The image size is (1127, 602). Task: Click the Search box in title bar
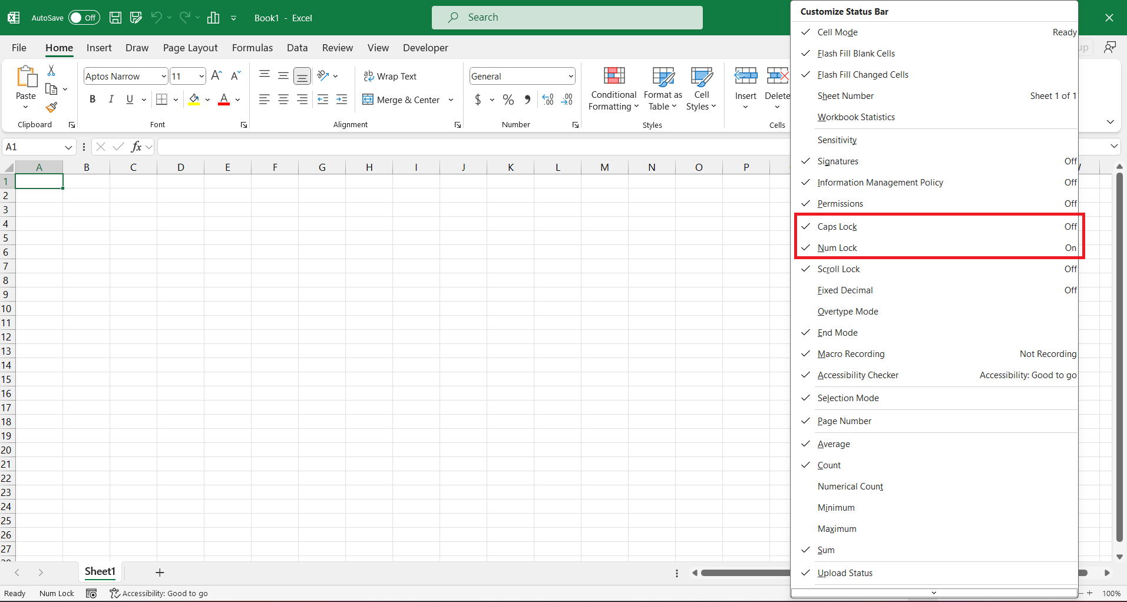pos(567,18)
